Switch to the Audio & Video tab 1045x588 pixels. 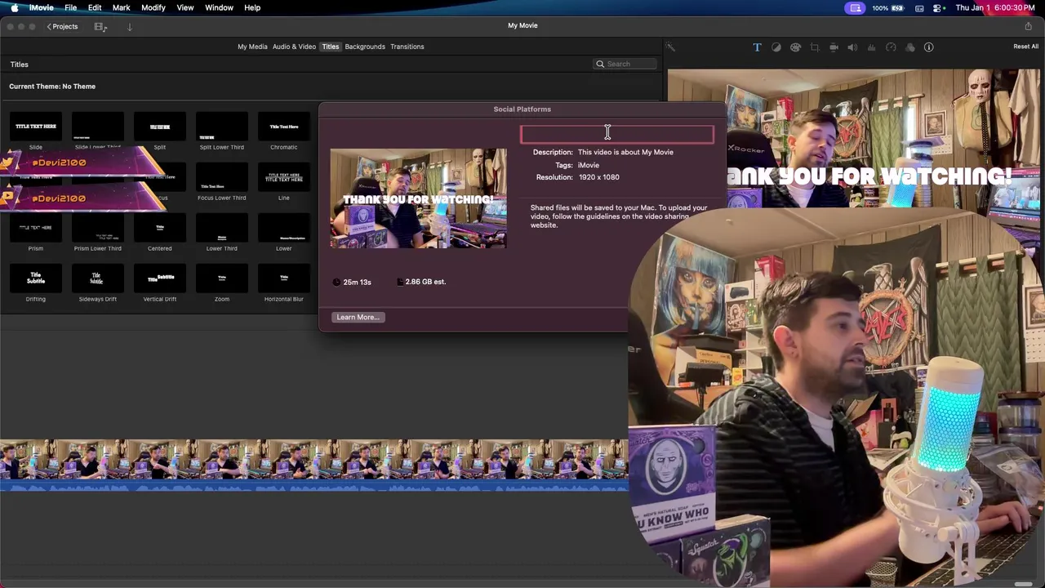(294, 47)
